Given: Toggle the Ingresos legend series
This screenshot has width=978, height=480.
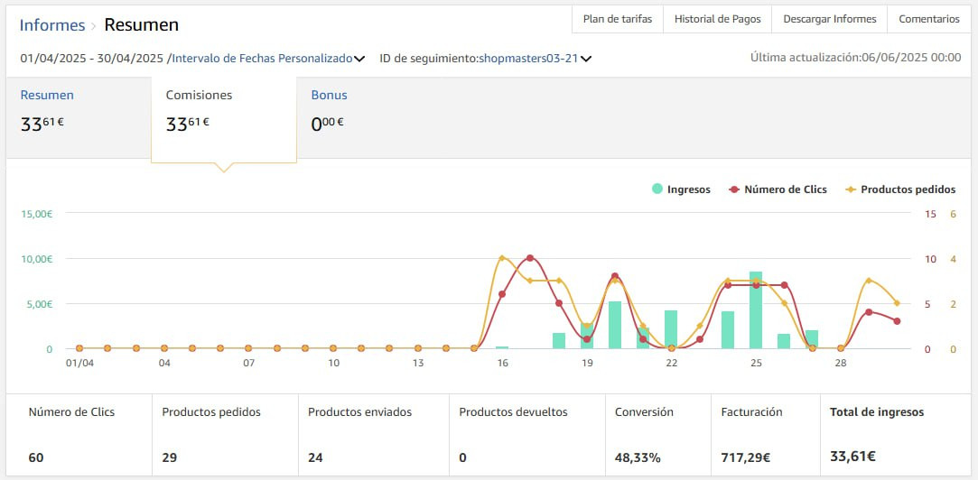Looking at the screenshot, I should [688, 189].
